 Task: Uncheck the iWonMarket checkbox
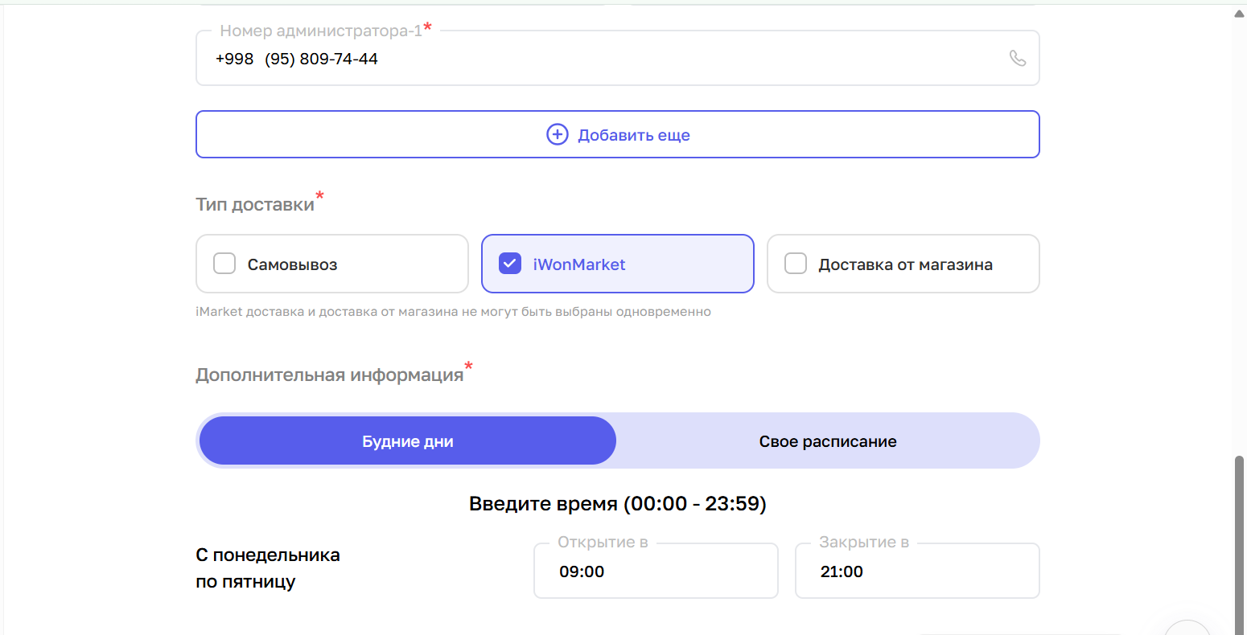coord(510,264)
